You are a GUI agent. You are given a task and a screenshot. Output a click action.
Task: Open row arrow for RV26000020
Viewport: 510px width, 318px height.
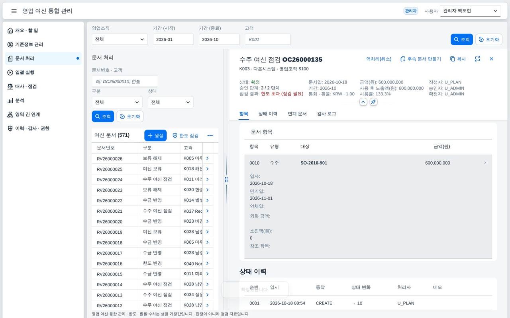tap(207, 221)
